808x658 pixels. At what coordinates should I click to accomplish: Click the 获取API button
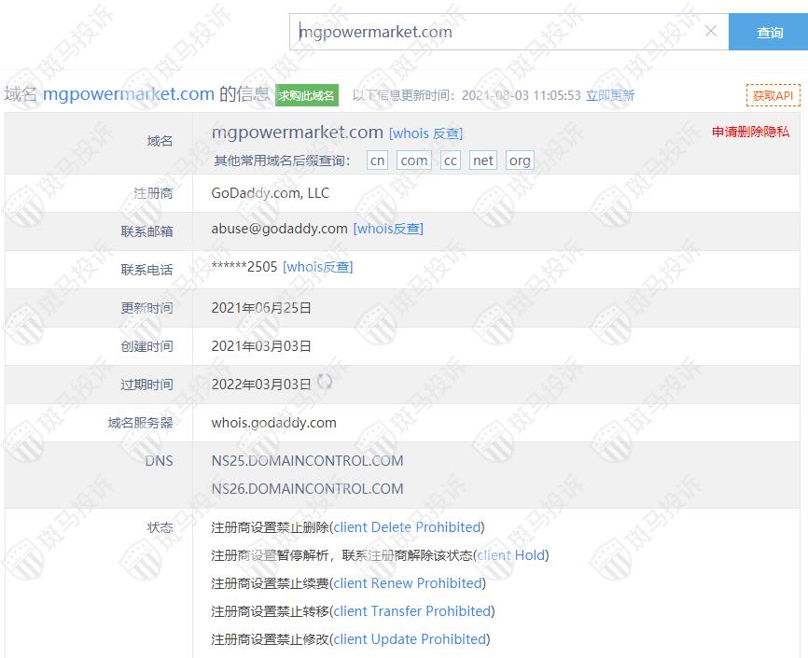coord(773,95)
